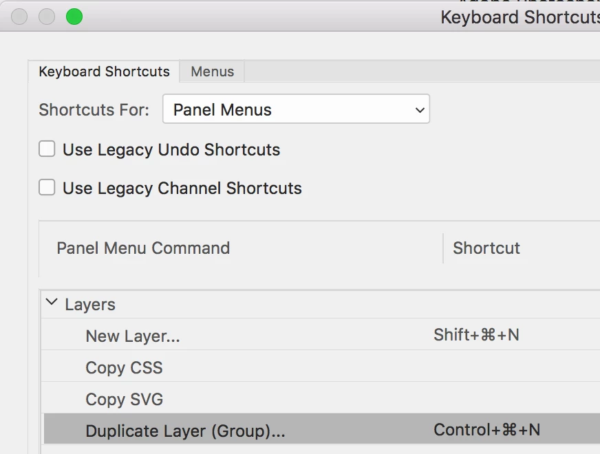The width and height of the screenshot is (600, 454).
Task: Click the Duplicate Layer (Group)... row
Action: pos(185,431)
